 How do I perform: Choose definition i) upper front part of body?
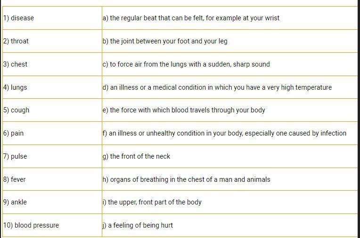click(152, 202)
